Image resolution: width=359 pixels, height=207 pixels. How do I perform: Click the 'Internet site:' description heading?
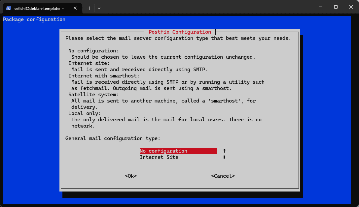(x=89, y=63)
